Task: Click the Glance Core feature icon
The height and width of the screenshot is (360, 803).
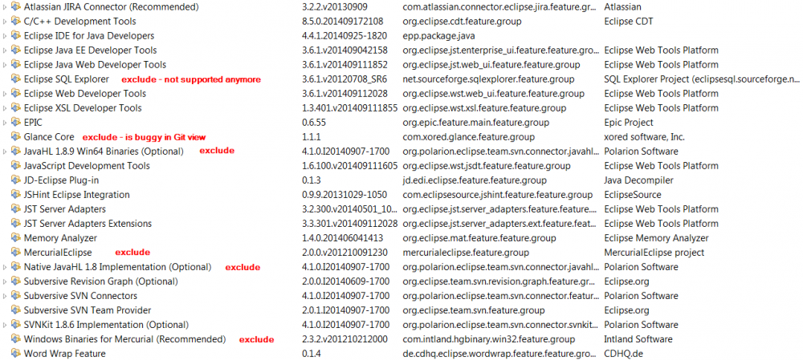Action: (16, 137)
